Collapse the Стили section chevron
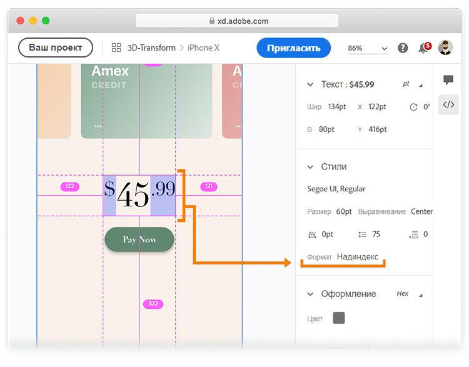This screenshot has height=367, width=469. tap(310, 167)
